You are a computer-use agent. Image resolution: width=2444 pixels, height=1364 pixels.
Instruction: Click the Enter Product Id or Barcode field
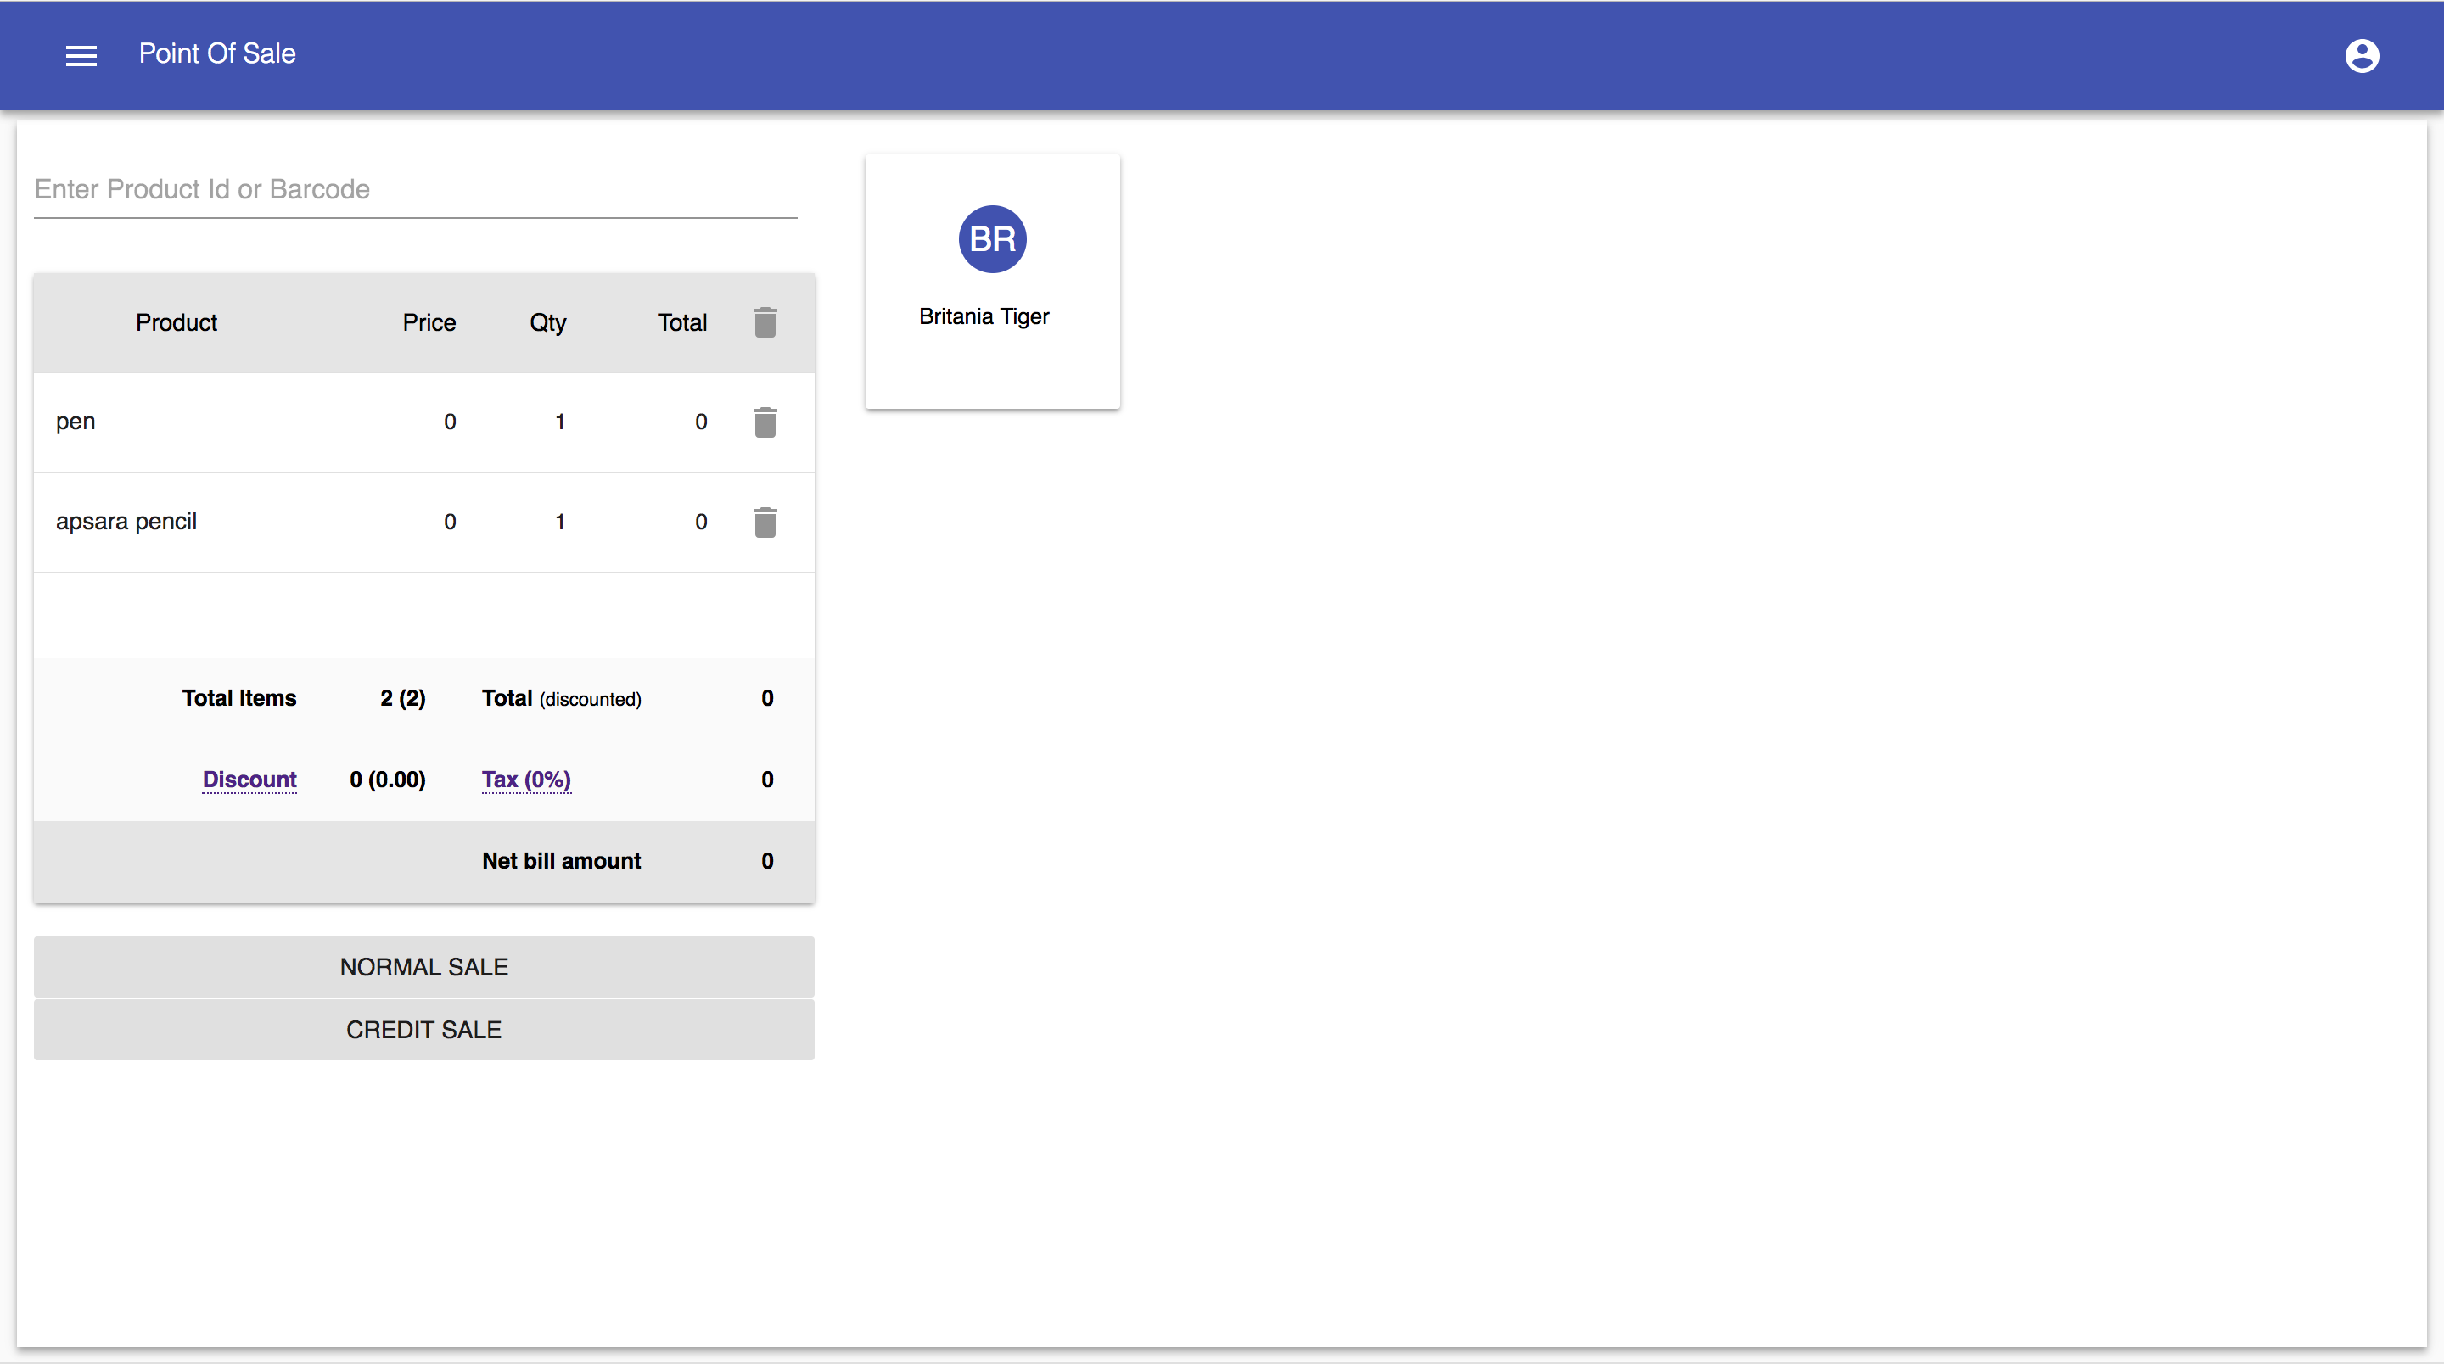(415, 190)
